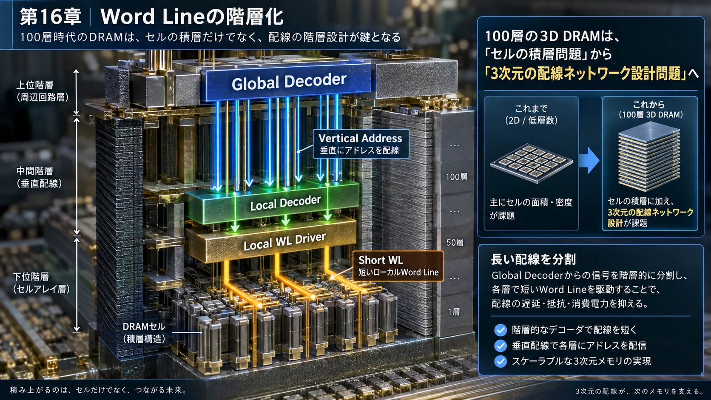Click the Short WL callout label
The image size is (711, 400).
(398, 266)
